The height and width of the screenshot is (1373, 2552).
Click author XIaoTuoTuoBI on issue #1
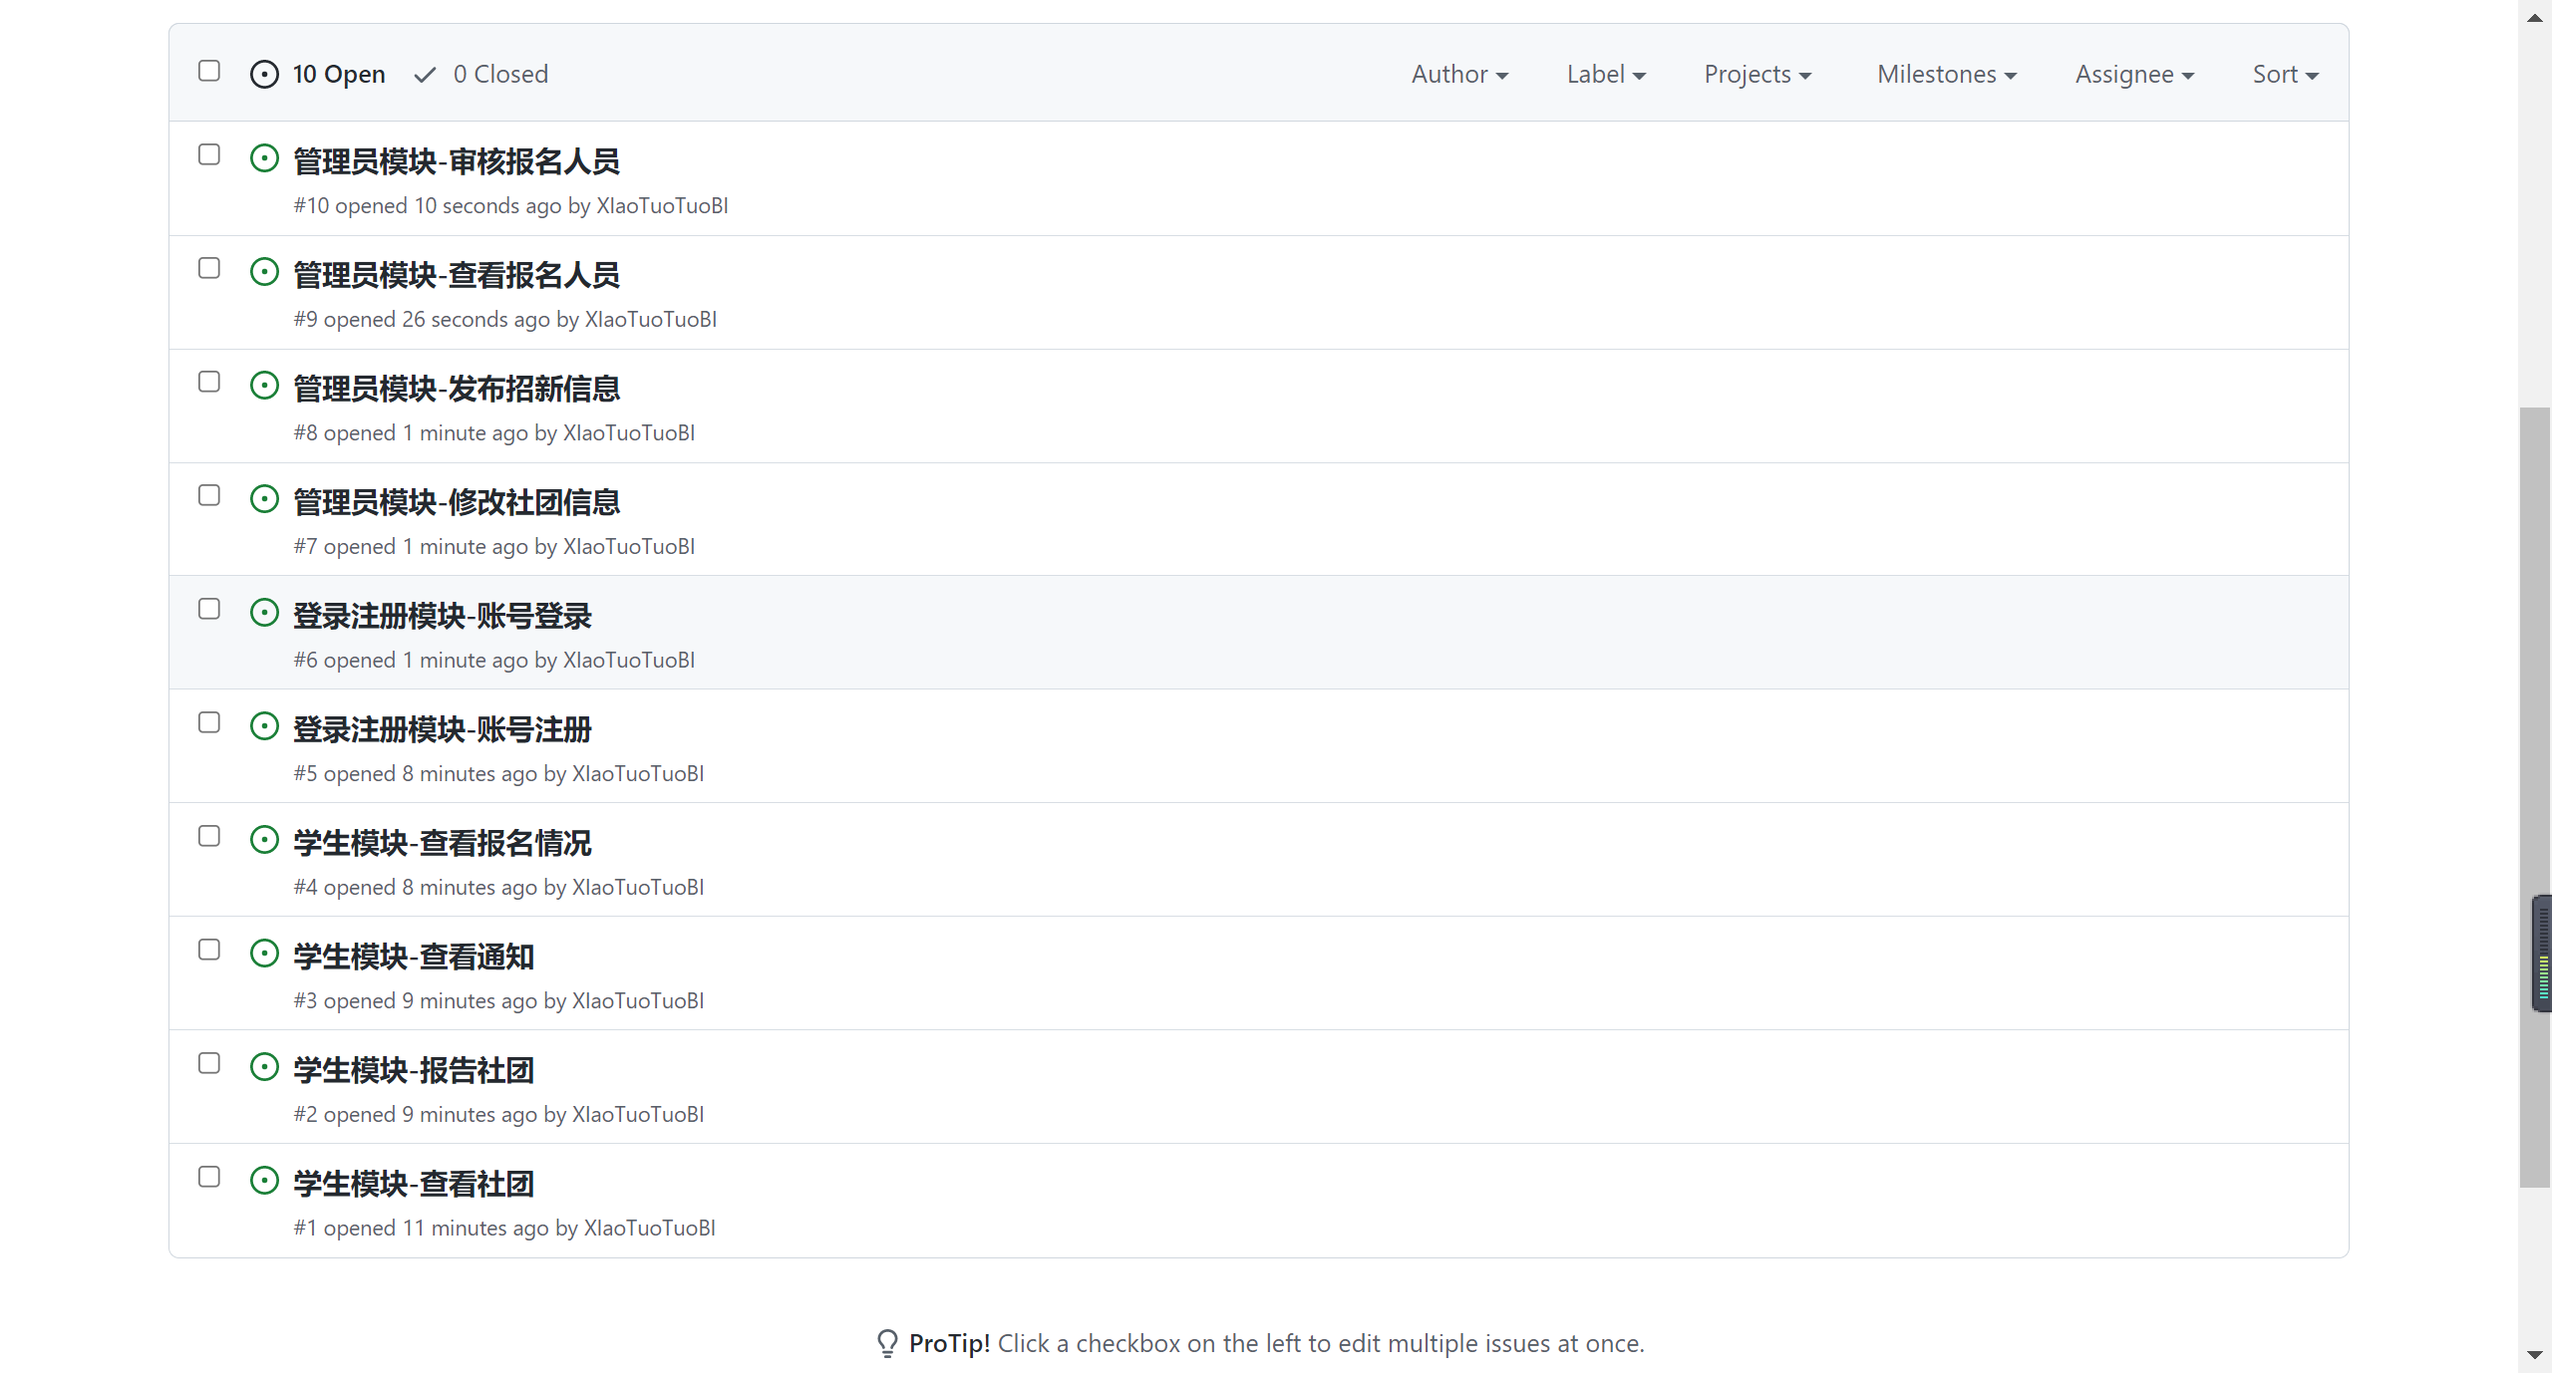(x=649, y=1229)
